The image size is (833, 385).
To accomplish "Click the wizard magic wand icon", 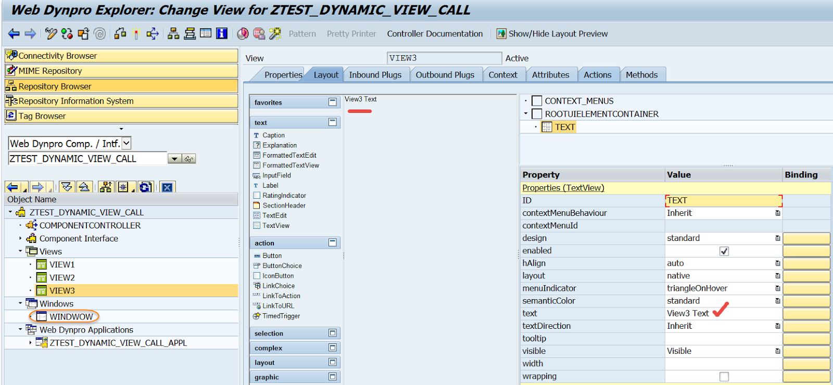I will (x=275, y=34).
